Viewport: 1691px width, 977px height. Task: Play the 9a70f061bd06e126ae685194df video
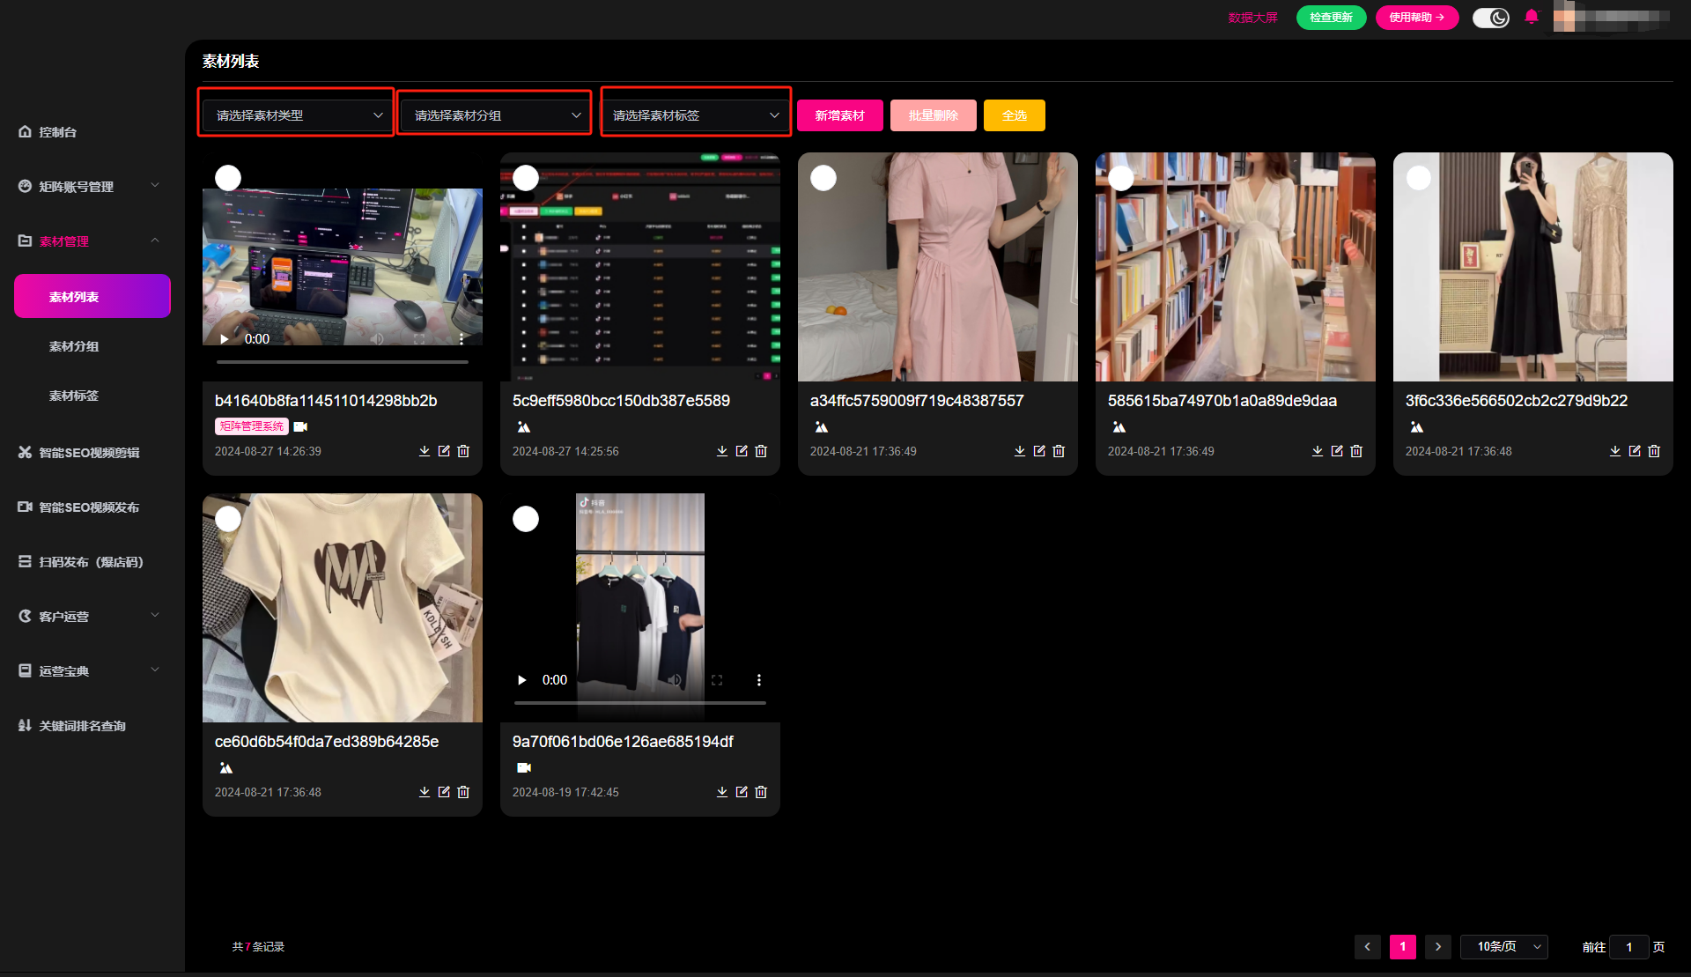click(x=522, y=680)
